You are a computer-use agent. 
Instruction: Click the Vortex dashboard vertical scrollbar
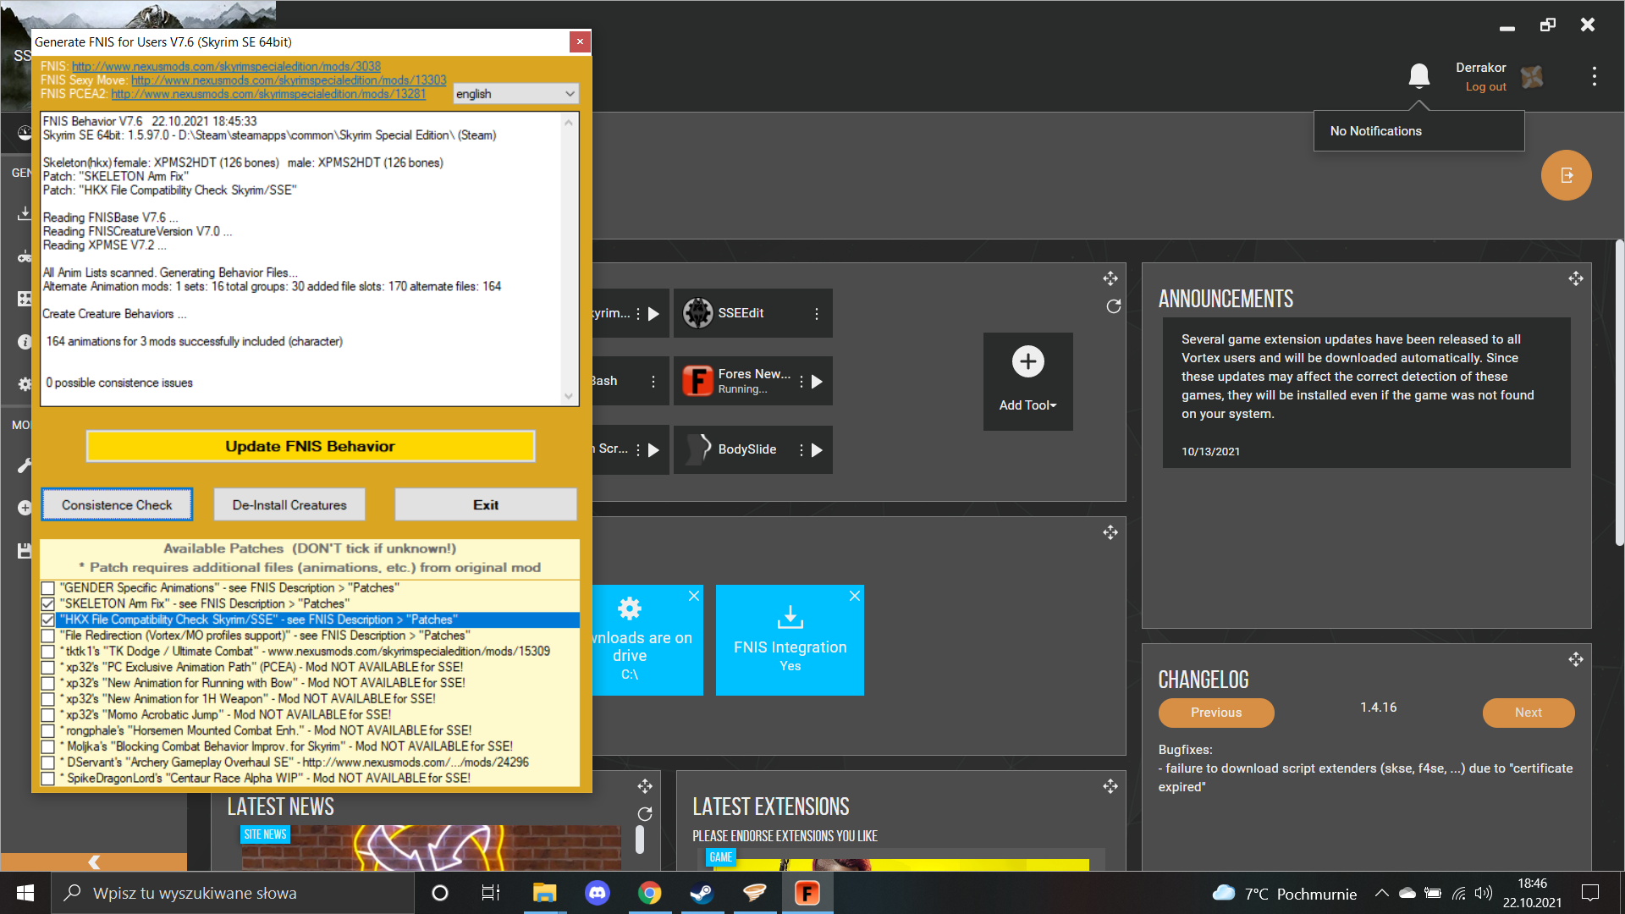[x=1620, y=393]
